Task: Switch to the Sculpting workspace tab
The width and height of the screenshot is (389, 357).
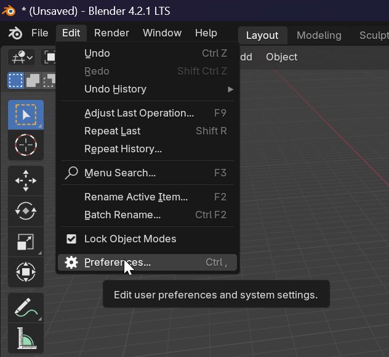Action: tap(374, 35)
